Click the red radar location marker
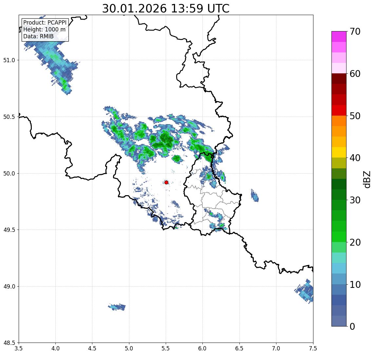Screen dimensions: 375x355 point(166,182)
